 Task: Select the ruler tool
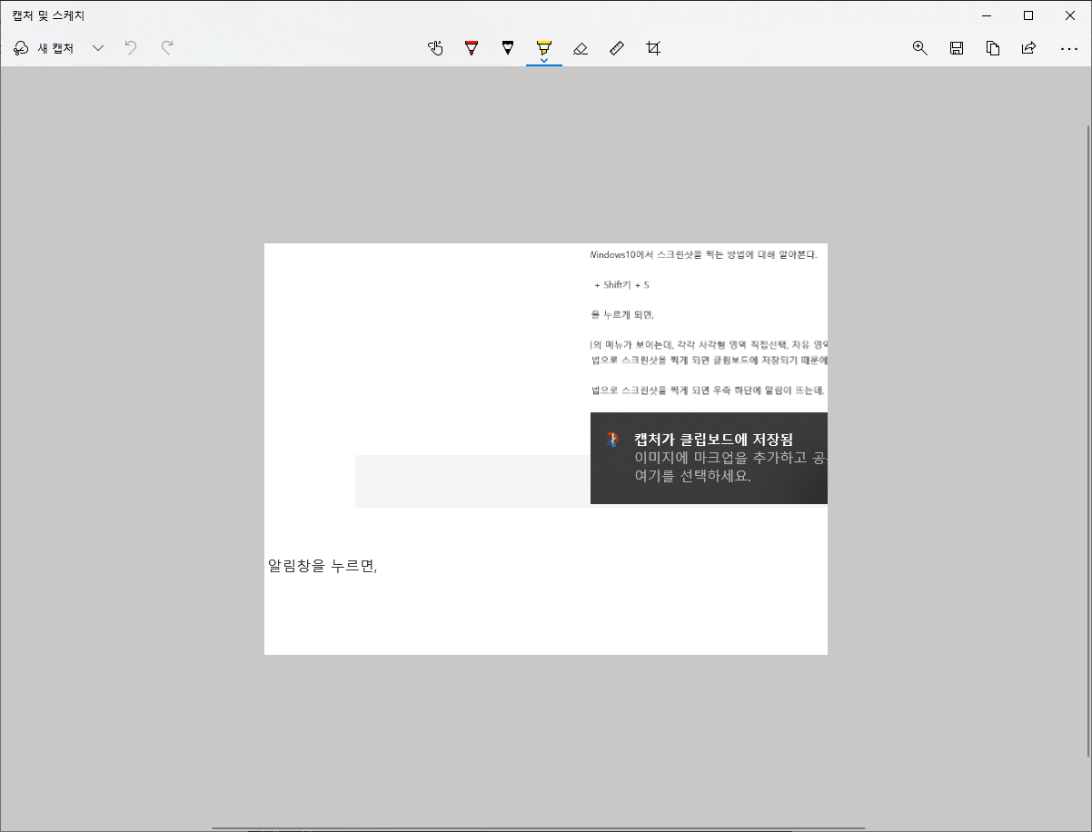[x=617, y=48]
